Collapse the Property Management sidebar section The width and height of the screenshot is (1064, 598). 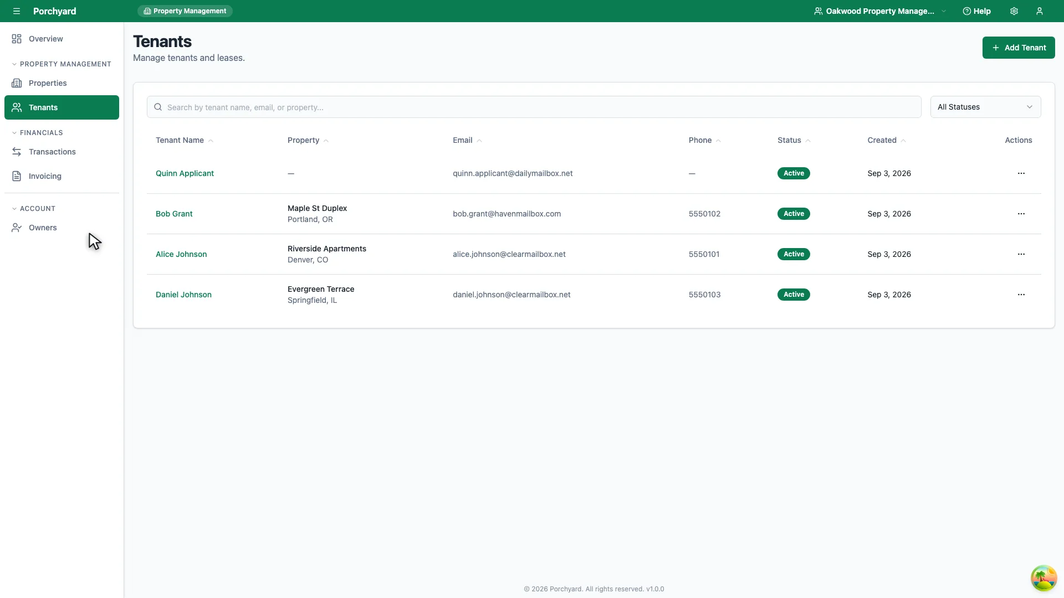coord(62,64)
